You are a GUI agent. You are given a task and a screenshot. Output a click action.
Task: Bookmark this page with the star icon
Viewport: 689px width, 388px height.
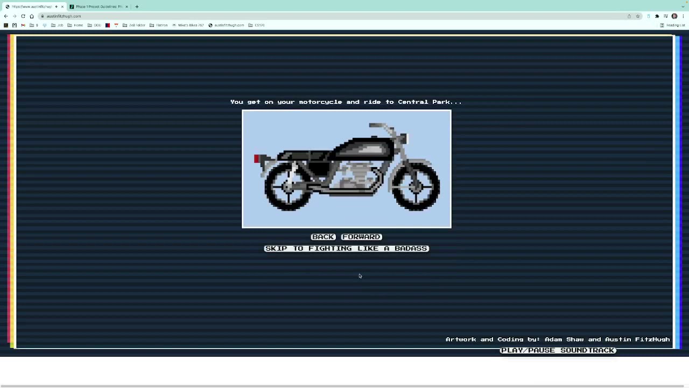point(638,16)
